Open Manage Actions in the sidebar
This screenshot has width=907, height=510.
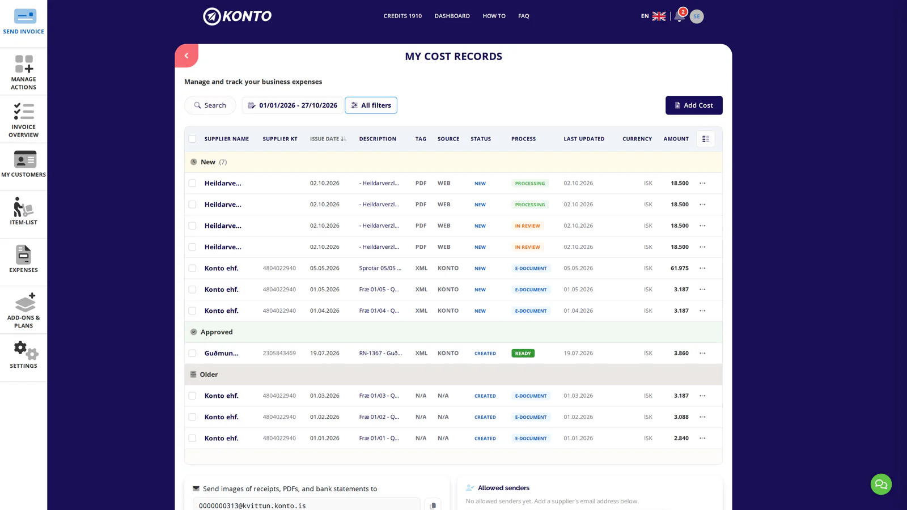click(x=23, y=72)
